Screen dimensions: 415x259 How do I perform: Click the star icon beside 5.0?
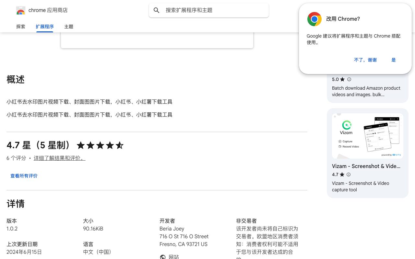coord(342,79)
